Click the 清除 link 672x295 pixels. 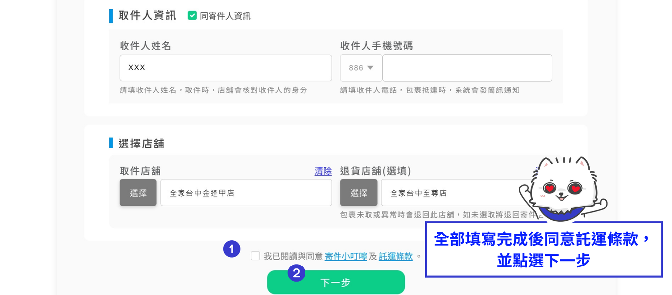click(x=323, y=171)
